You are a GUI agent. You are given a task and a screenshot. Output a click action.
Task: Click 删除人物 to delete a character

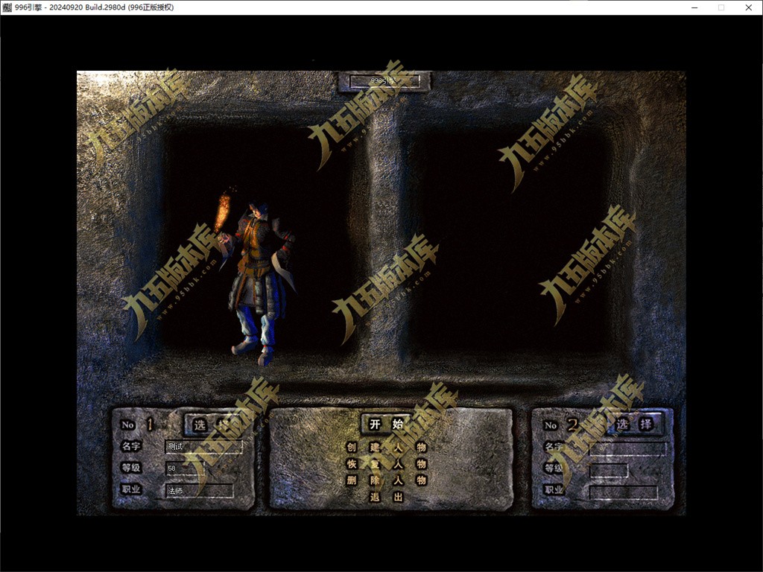coord(387,480)
